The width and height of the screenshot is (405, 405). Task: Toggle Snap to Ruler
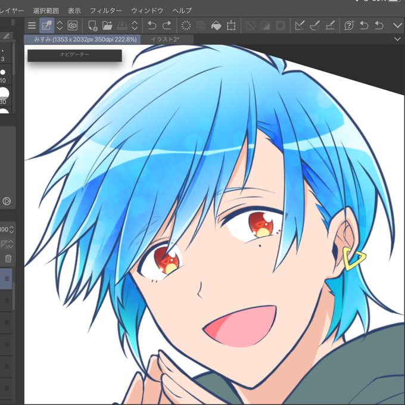(300, 25)
